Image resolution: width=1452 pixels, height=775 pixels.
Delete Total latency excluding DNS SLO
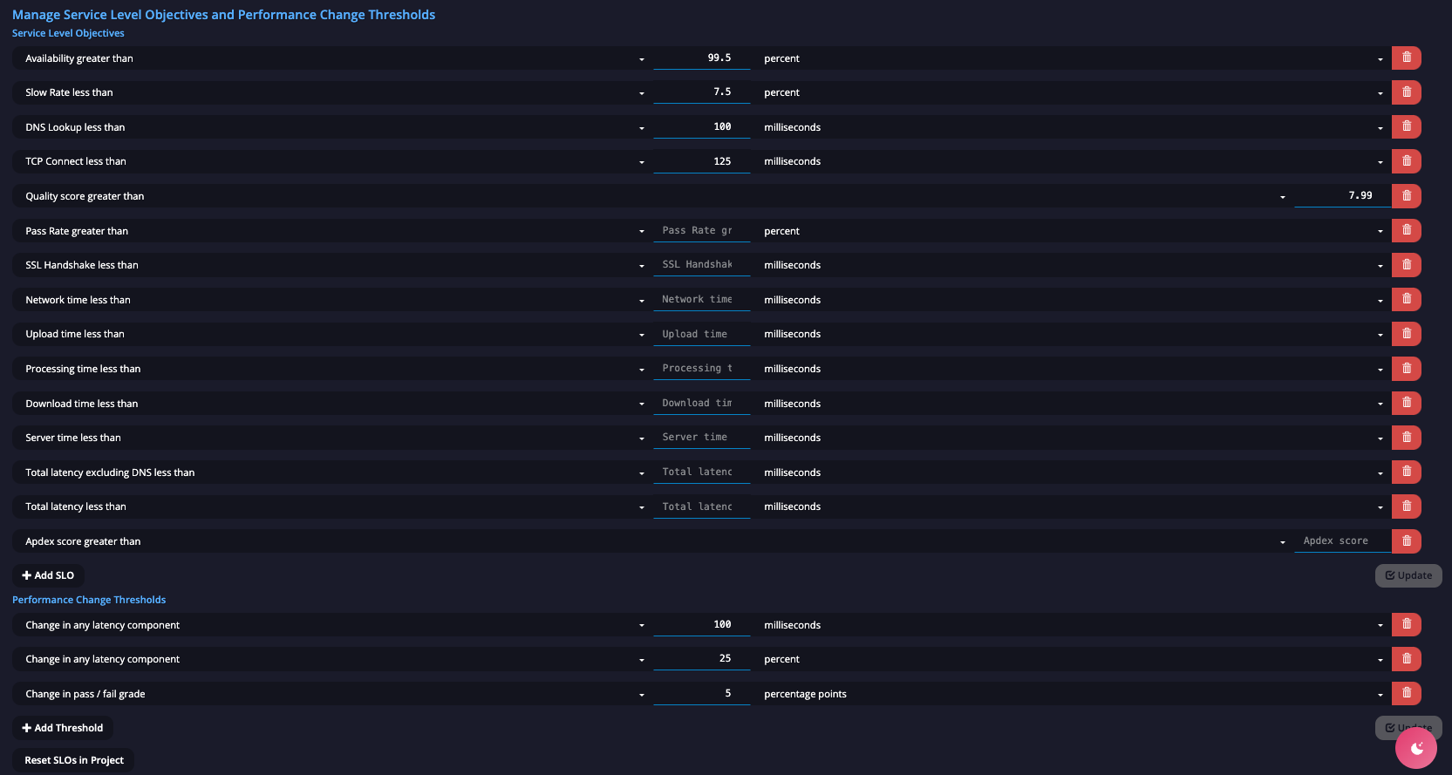(1406, 472)
